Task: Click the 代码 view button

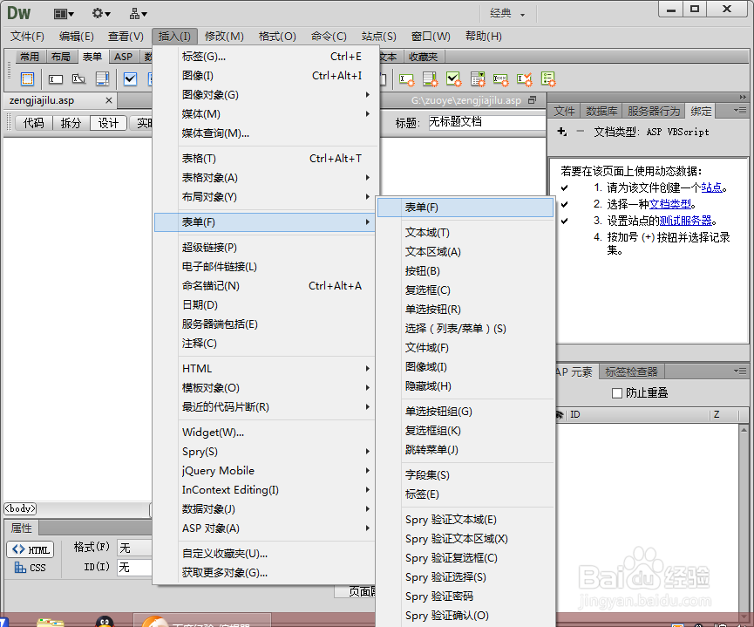Action: point(34,123)
